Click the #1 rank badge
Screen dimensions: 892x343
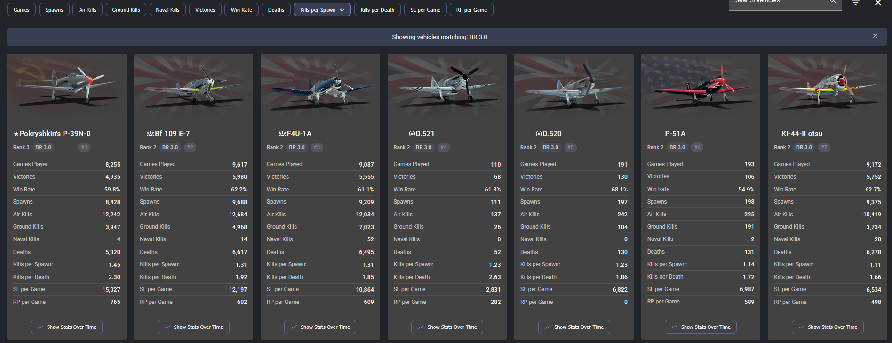coord(84,147)
